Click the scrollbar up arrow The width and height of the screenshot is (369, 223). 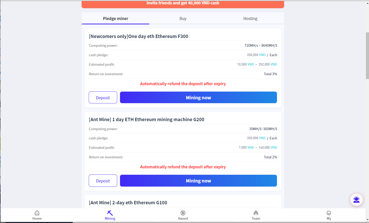point(367,3)
